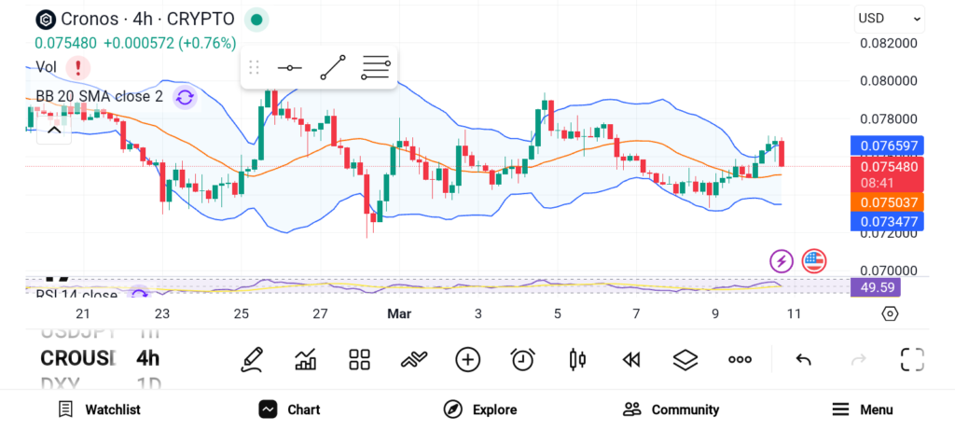The image size is (955, 430).
Task: Click the candlestick chart type icon
Action: pos(577,359)
